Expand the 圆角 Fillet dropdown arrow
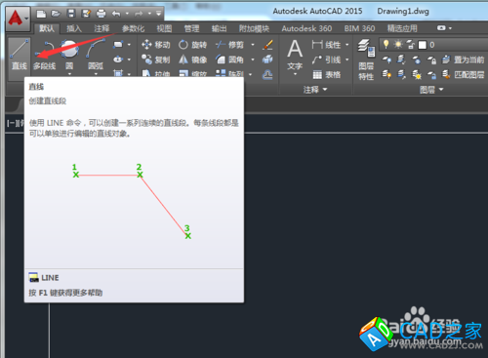Viewport: 488px width, 358px height. point(253,60)
